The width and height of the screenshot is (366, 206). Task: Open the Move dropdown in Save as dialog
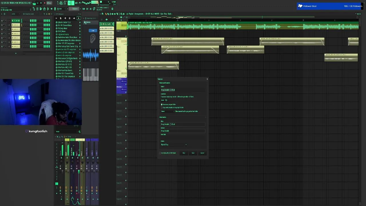pyautogui.click(x=168, y=111)
